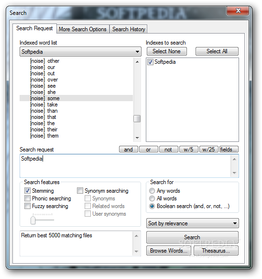
Task: Click the Select All button
Action: click(x=217, y=51)
